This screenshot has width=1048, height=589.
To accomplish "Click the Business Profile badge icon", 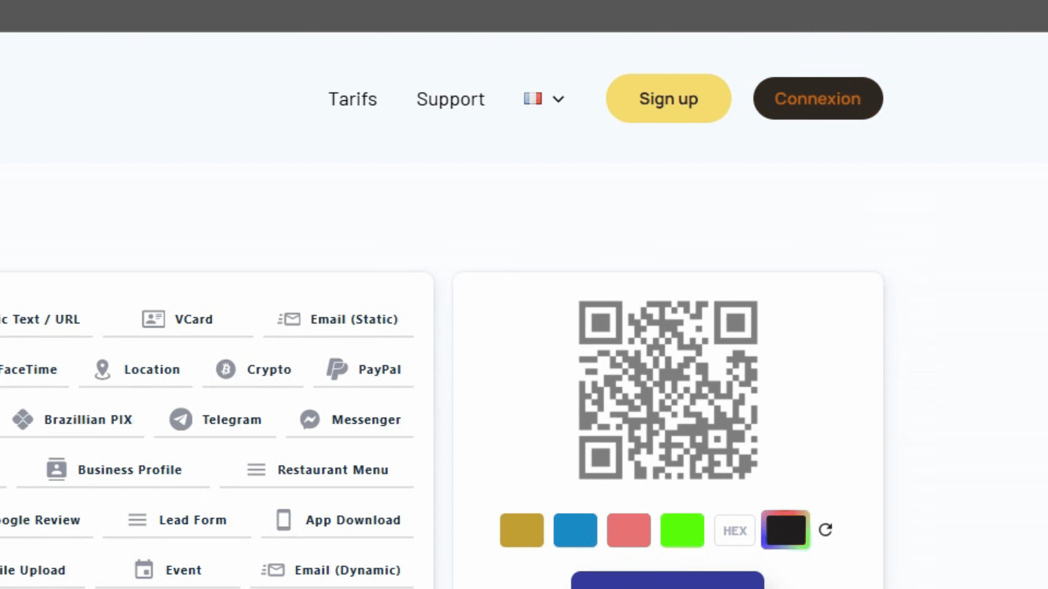I will click(56, 469).
